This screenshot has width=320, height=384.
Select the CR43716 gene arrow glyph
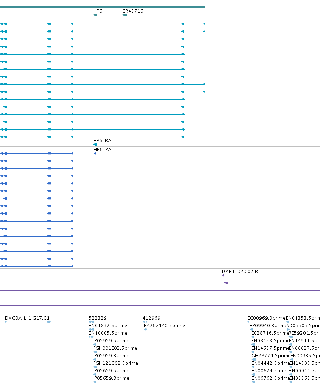[124, 15]
